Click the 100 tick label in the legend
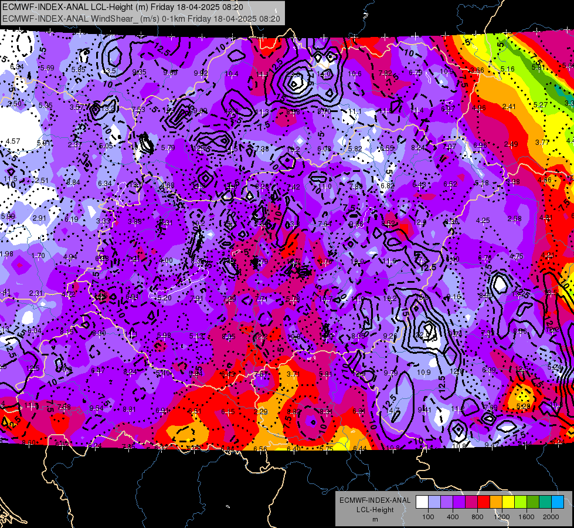Viewport: 574px width, 528px height. click(x=428, y=517)
